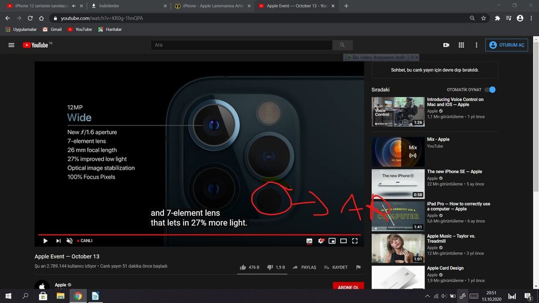This screenshot has width=539, height=303.
Task: Switch to iPhone - Apple Lansmanına tab
Action: click(213, 6)
